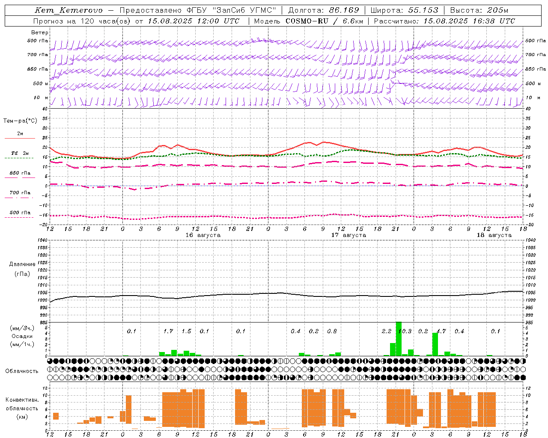Click the tallest green precipitation bar
This screenshot has width=548, height=438.
(399, 339)
